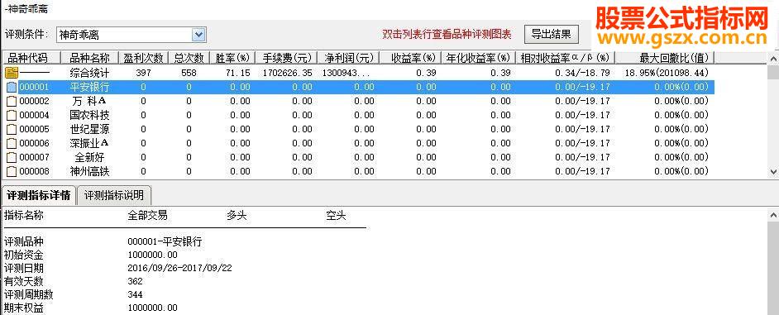
Task: Click the file icon beside 000008
Action: click(12, 172)
